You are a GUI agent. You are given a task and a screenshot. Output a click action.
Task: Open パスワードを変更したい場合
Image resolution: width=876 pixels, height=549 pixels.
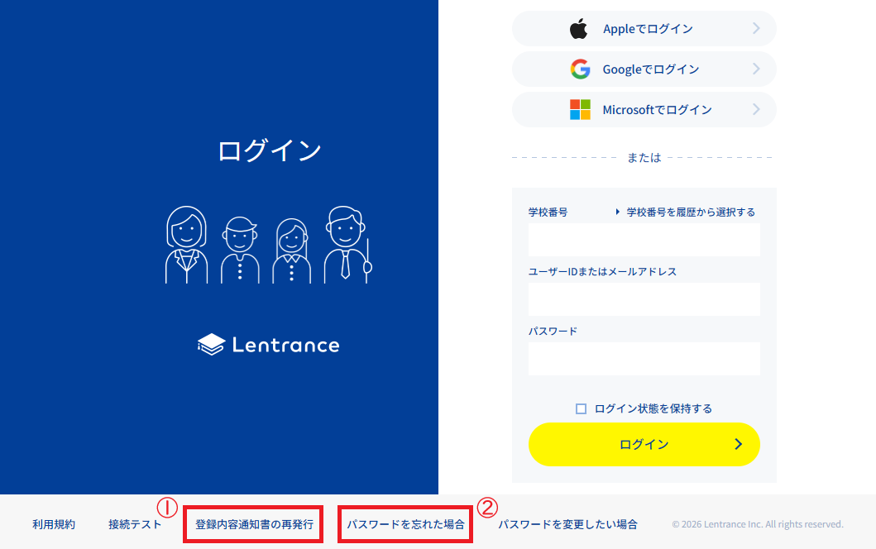[x=569, y=523]
